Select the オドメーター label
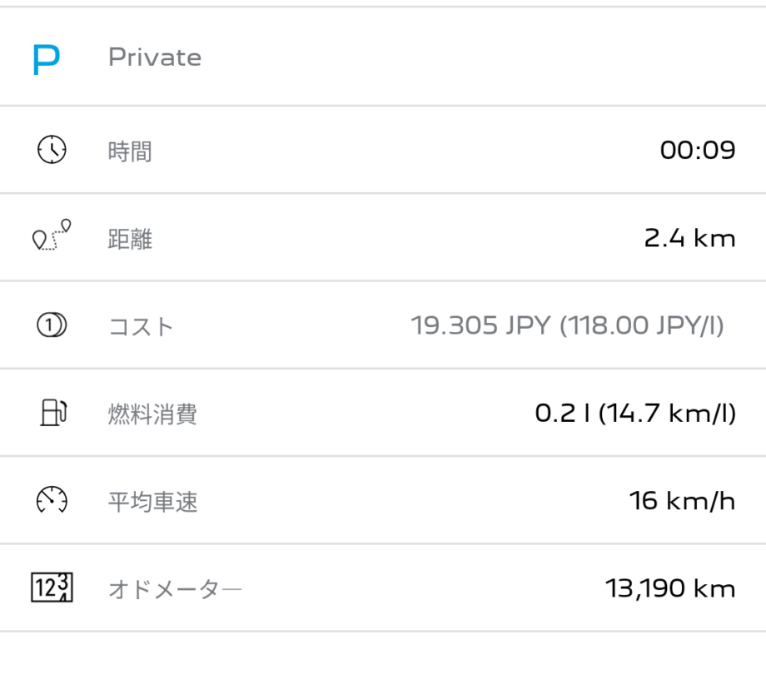Viewport: 766px width, 679px height. click(x=175, y=590)
